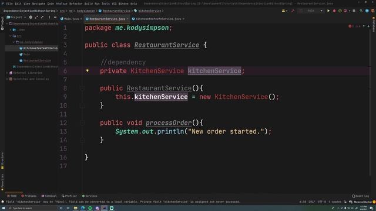The image size is (376, 211).
Task: Open the Terminal tool window
Action: [x=49, y=196]
